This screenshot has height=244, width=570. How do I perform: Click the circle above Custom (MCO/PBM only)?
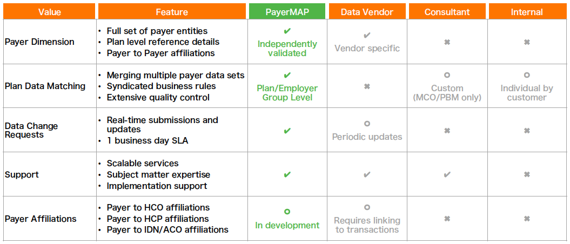tap(447, 75)
